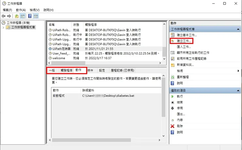
Task: Switch to the 條件 tab
Action: 90,71
